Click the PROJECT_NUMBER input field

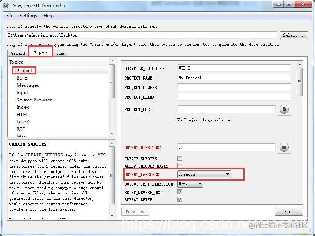[x=234, y=87]
